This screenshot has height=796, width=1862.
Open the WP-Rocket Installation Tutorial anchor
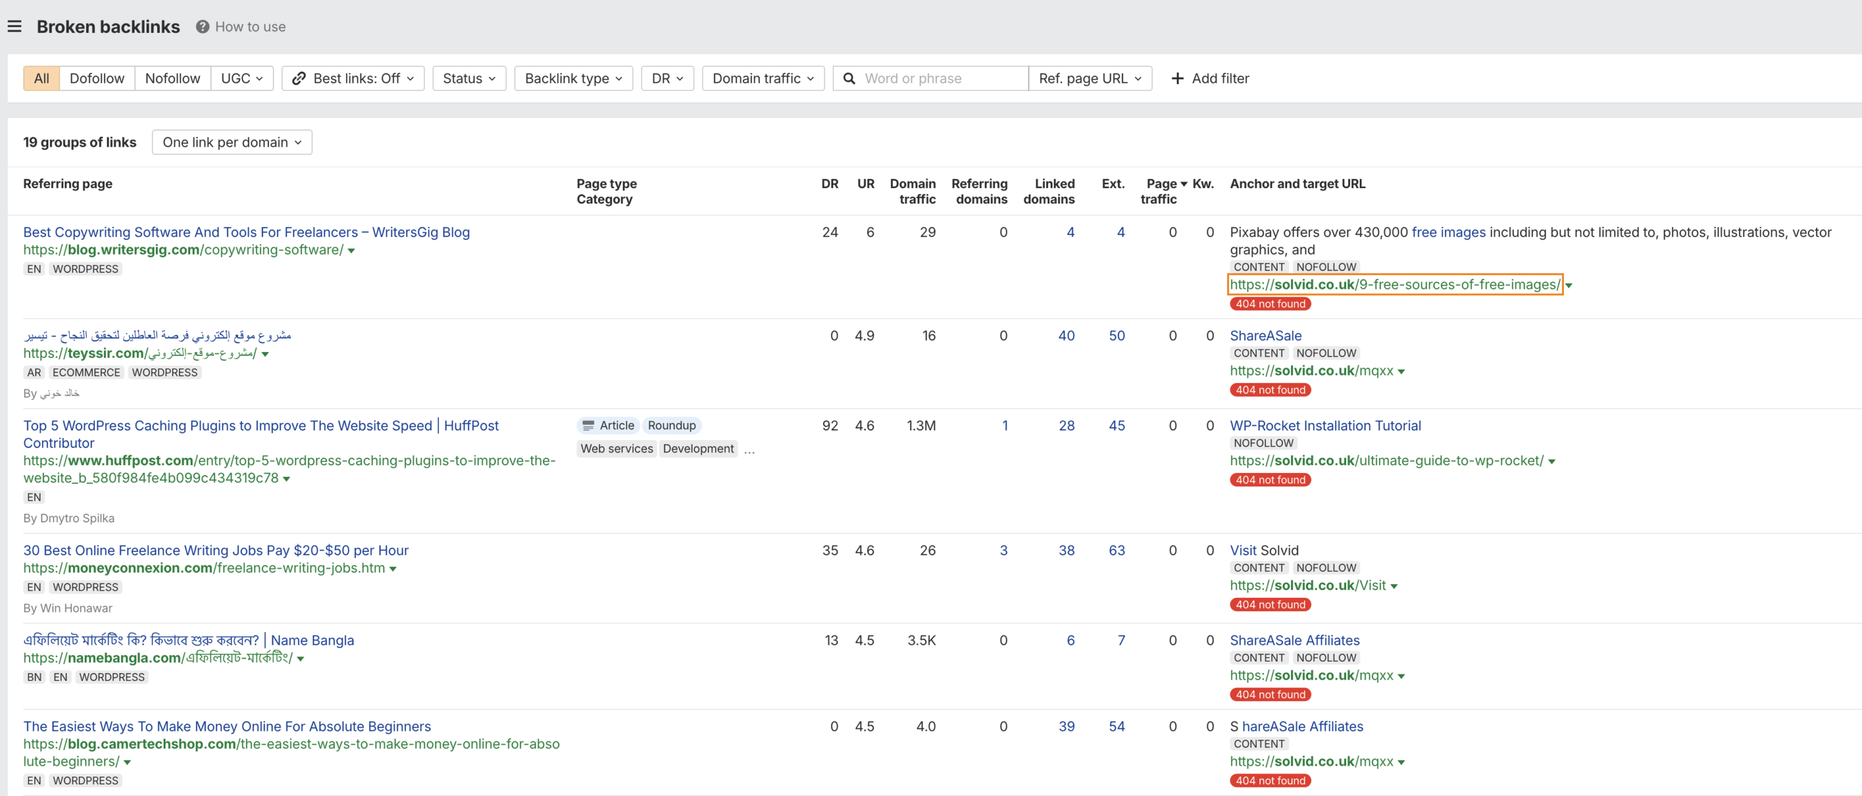[1325, 425]
